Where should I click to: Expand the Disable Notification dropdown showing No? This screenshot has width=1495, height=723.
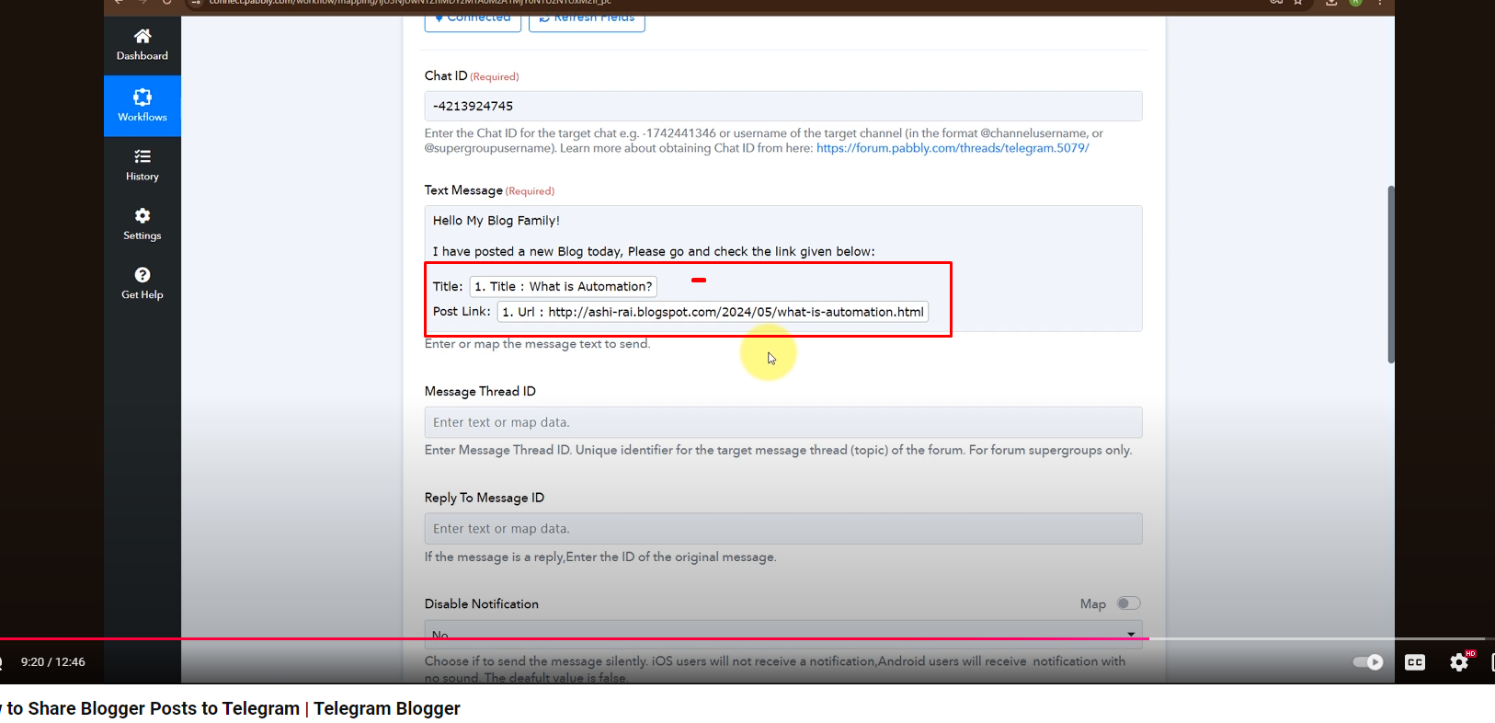point(783,634)
